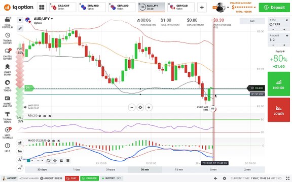This screenshot has height=182, width=292.
Task: Add a new asset tab with plus
Action: 202,8
